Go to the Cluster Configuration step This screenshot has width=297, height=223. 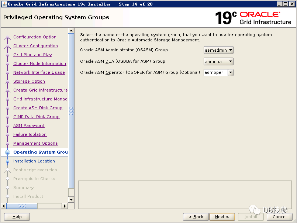pos(36,46)
